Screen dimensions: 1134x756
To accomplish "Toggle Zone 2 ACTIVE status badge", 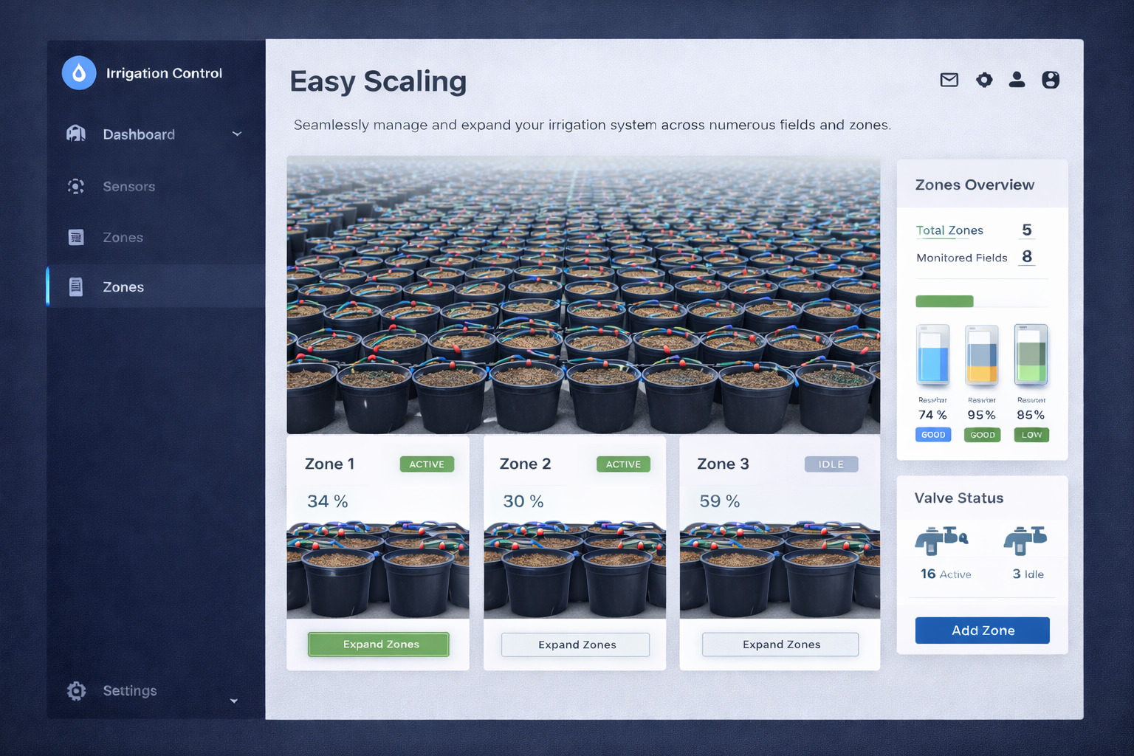I will (623, 464).
